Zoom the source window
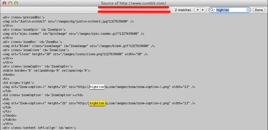The width and height of the screenshot is (268, 130). 16,3
